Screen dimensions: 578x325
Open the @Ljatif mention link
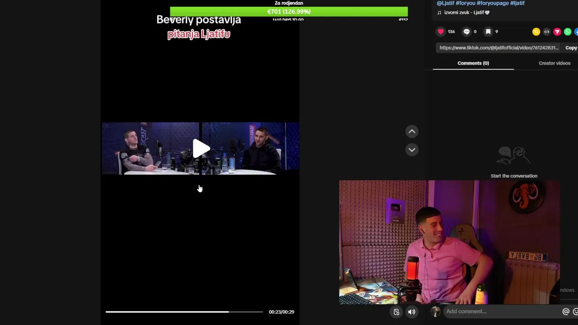[x=445, y=3]
